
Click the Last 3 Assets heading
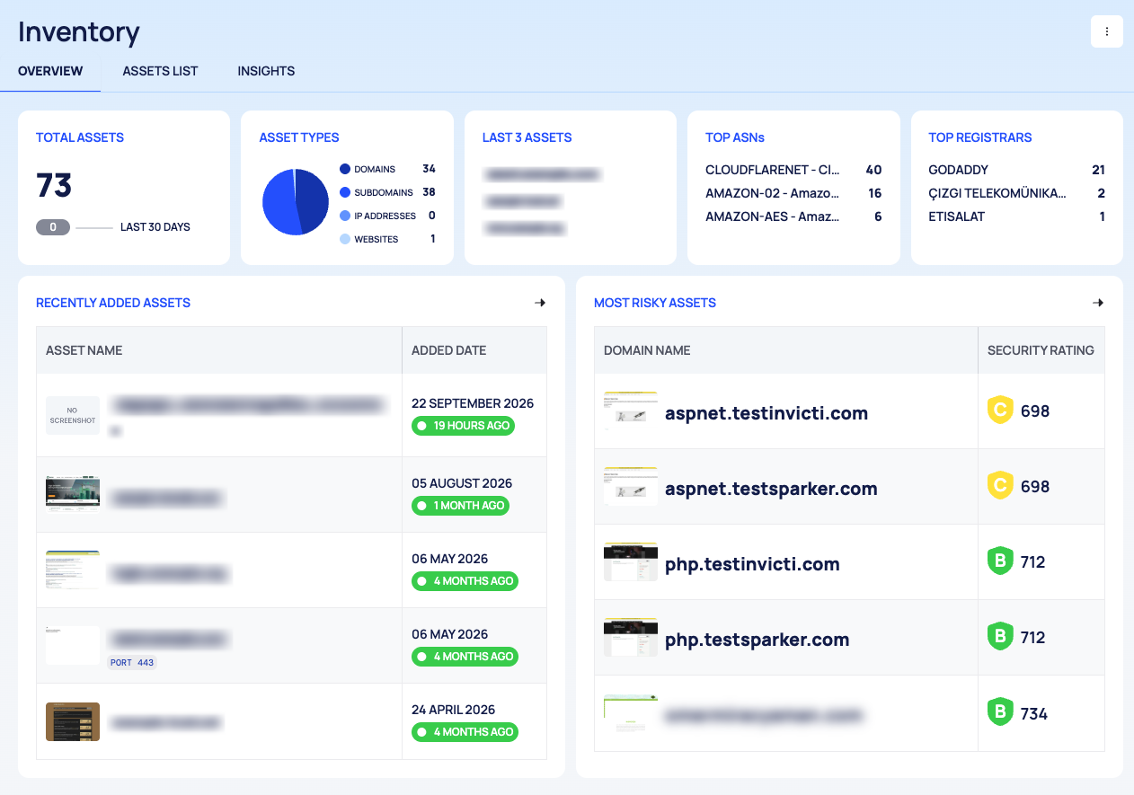coord(527,137)
